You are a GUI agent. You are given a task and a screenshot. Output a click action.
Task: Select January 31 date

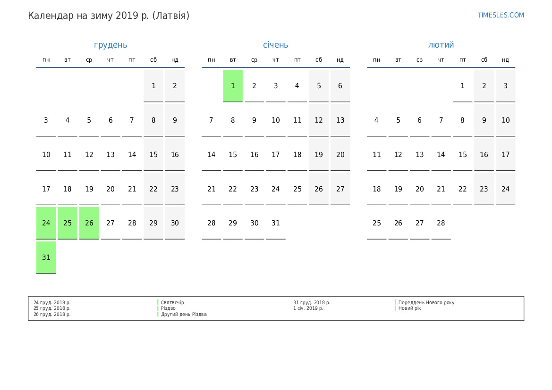[x=276, y=223]
